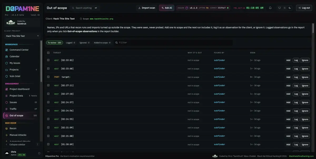This screenshot has width=316, height=159.
Task: Click the Traffic sidebar icon
Action: pyautogui.click(x=7, y=109)
